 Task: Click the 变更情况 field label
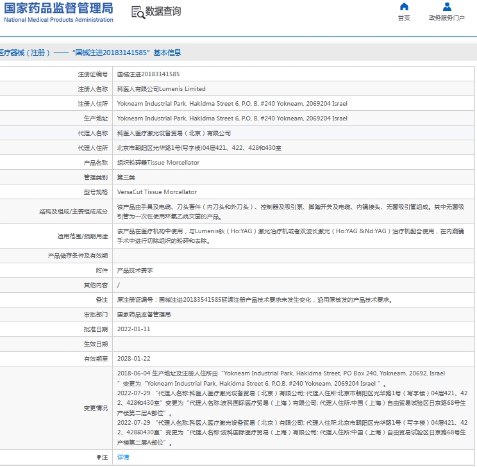coord(96,408)
